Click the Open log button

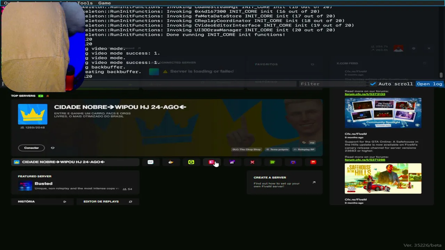pos(430,84)
